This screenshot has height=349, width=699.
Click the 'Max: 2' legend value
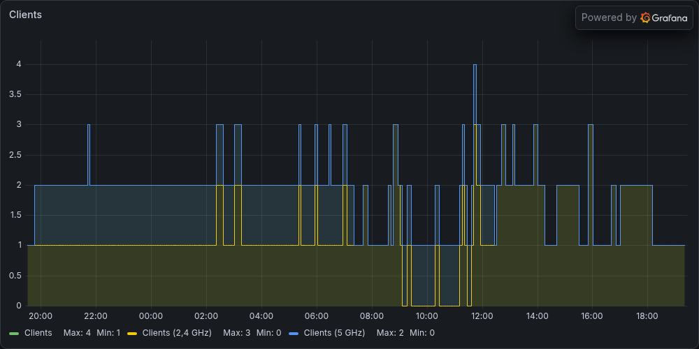390,333
